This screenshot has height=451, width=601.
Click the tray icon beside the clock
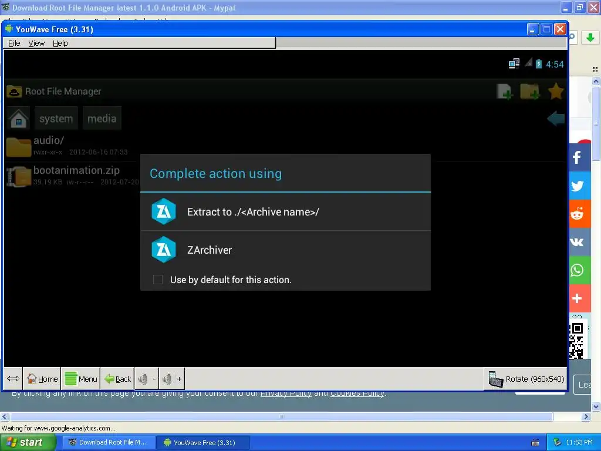(x=558, y=443)
